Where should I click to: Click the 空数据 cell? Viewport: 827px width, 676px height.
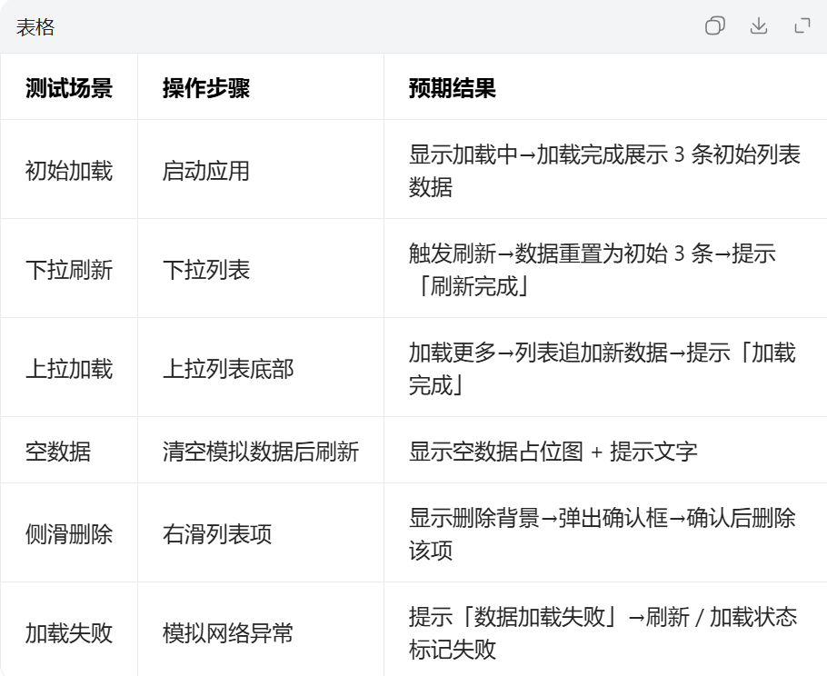pyautogui.click(x=69, y=451)
